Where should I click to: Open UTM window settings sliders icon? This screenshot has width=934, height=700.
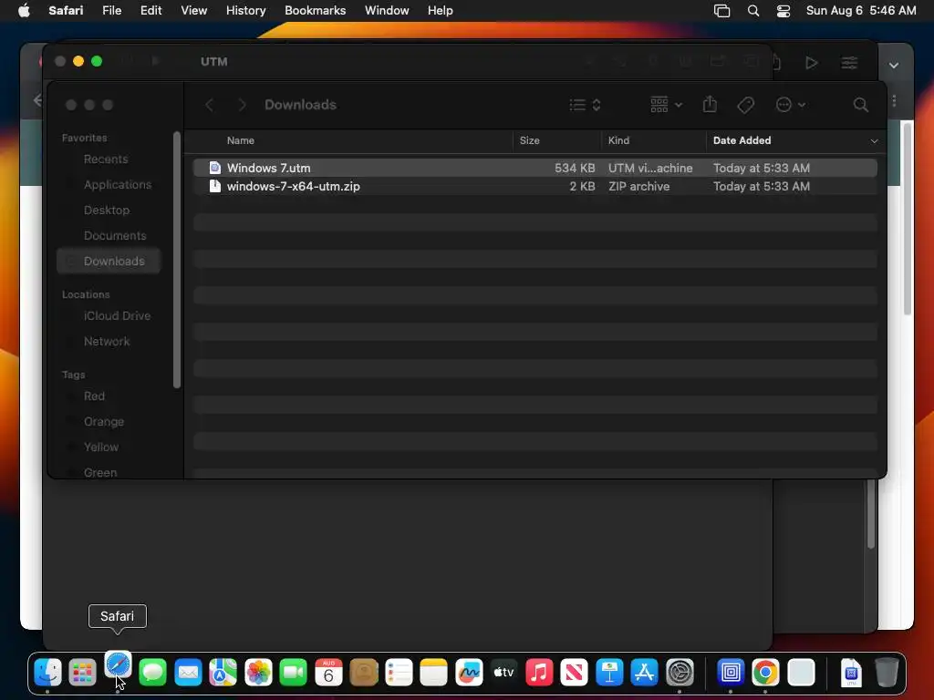tap(849, 63)
